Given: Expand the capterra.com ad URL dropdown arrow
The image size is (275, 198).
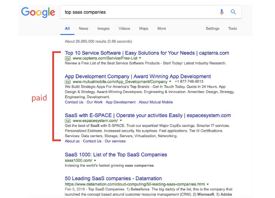Looking at the screenshot, I should point(140,59).
